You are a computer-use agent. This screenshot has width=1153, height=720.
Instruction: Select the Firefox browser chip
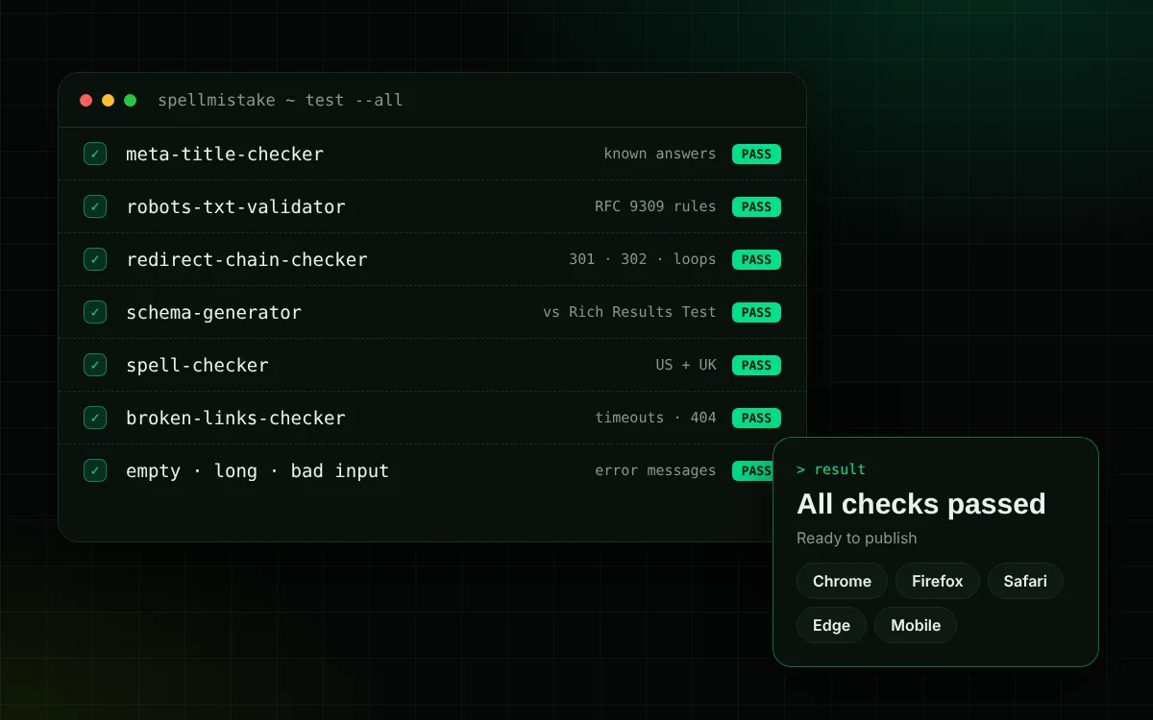coord(937,581)
